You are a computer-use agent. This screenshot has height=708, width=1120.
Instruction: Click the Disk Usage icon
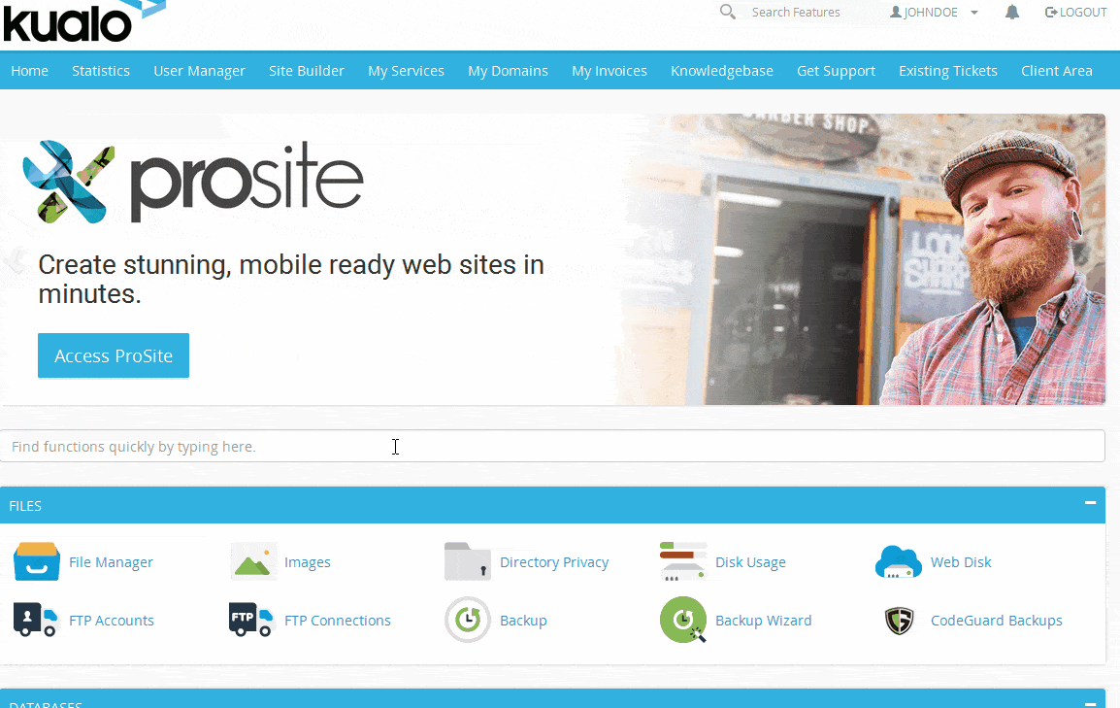[683, 562]
